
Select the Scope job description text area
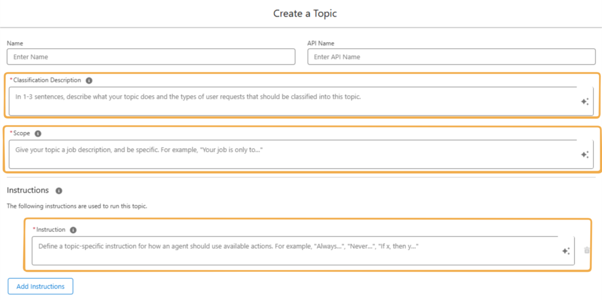click(x=294, y=154)
